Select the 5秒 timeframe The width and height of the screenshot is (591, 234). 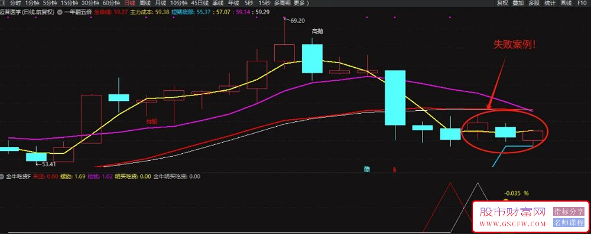[x=248, y=3]
